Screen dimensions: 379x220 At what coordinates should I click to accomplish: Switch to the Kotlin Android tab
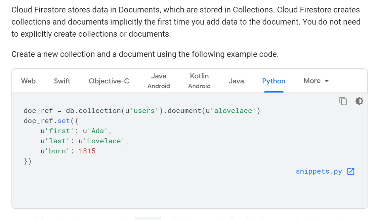[199, 81]
